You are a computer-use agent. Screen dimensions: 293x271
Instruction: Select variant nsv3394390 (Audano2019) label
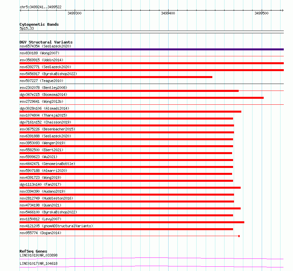pyautogui.click(x=42, y=191)
